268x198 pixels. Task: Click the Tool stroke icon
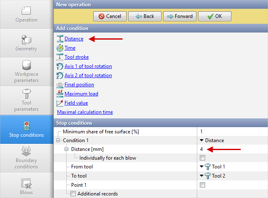point(60,57)
